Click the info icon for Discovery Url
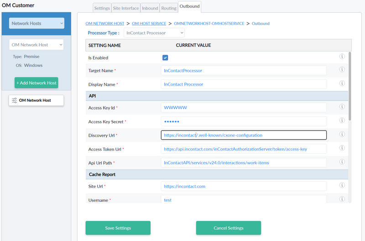 click(x=342, y=134)
